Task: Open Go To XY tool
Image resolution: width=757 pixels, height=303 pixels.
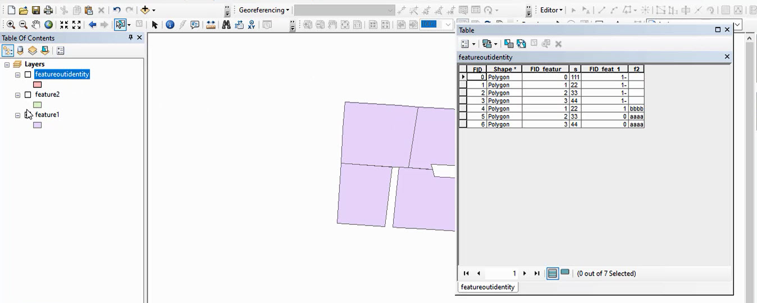Action: click(252, 25)
